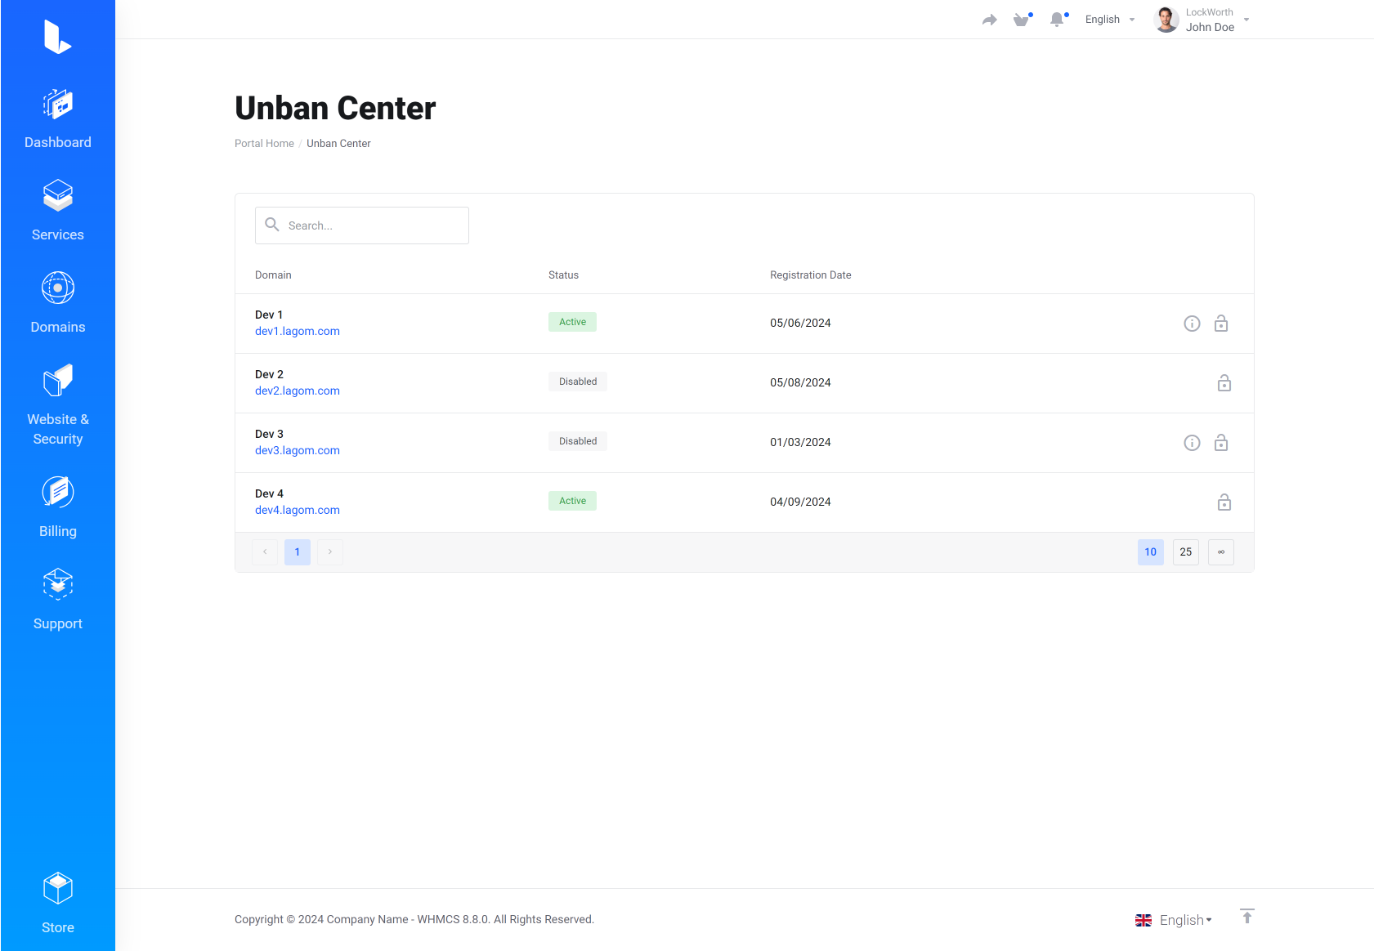Sort by the Status column header
Viewport: 1374px width, 951px height.
563,275
